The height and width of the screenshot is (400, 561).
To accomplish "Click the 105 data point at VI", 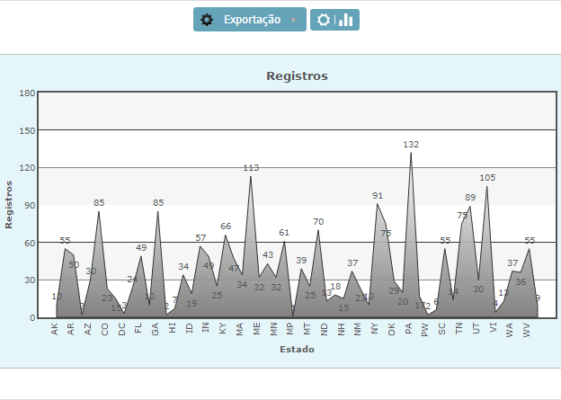I will (487, 186).
